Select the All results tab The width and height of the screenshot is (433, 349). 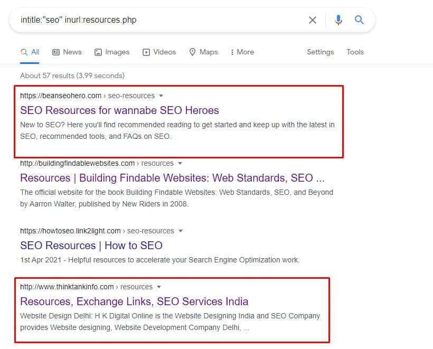click(x=30, y=52)
